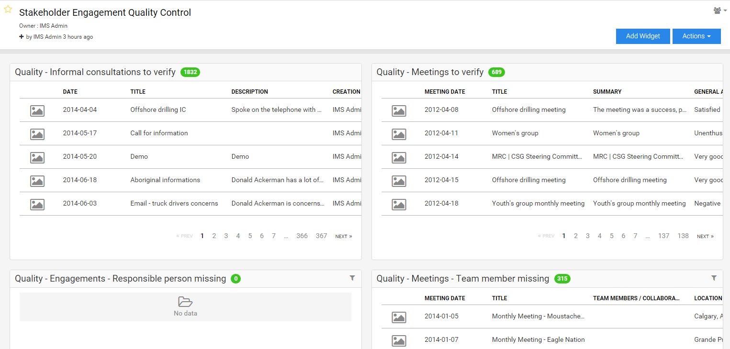Jump to page 137 of Meetings to verify
Viewport: 730px width, 349px height.
[x=663, y=236]
